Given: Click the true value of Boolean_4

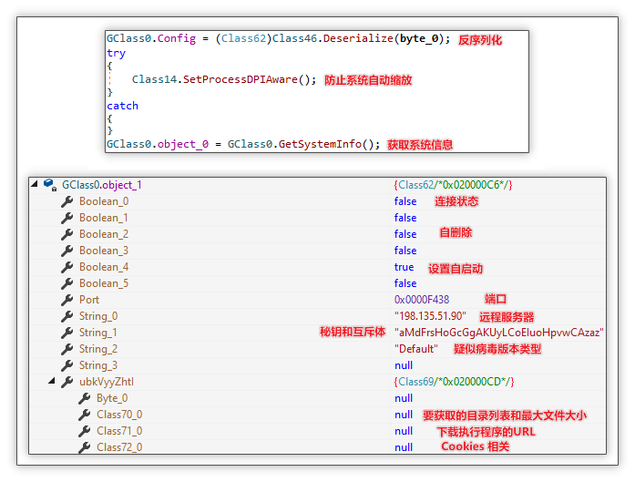Looking at the screenshot, I should [x=404, y=267].
